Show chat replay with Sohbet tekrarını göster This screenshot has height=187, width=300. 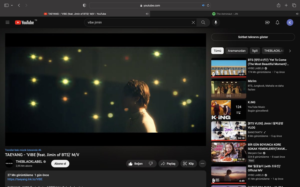coord(253,37)
